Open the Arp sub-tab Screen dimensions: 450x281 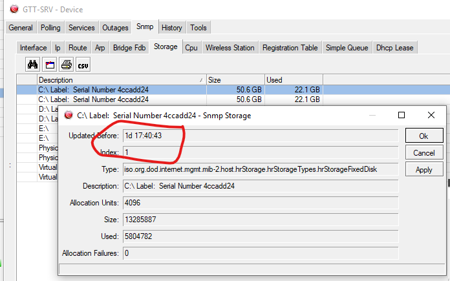click(100, 48)
